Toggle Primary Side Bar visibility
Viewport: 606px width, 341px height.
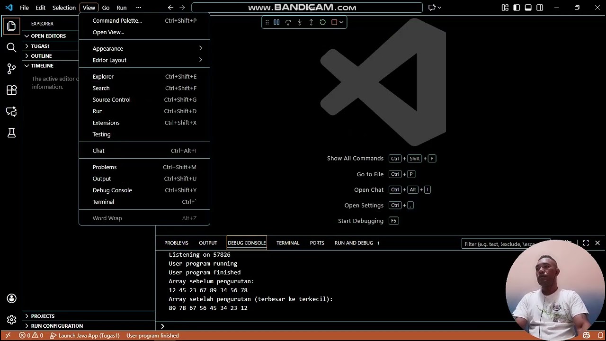[x=517, y=8]
